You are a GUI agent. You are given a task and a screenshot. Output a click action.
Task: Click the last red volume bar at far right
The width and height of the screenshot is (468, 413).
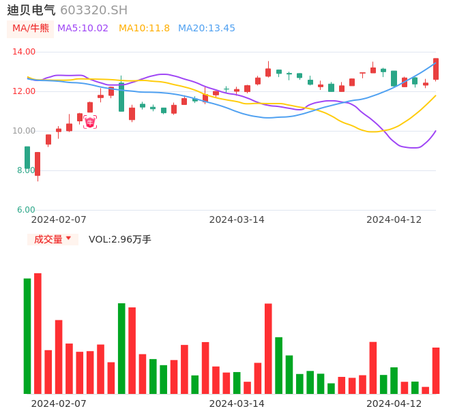(436, 371)
